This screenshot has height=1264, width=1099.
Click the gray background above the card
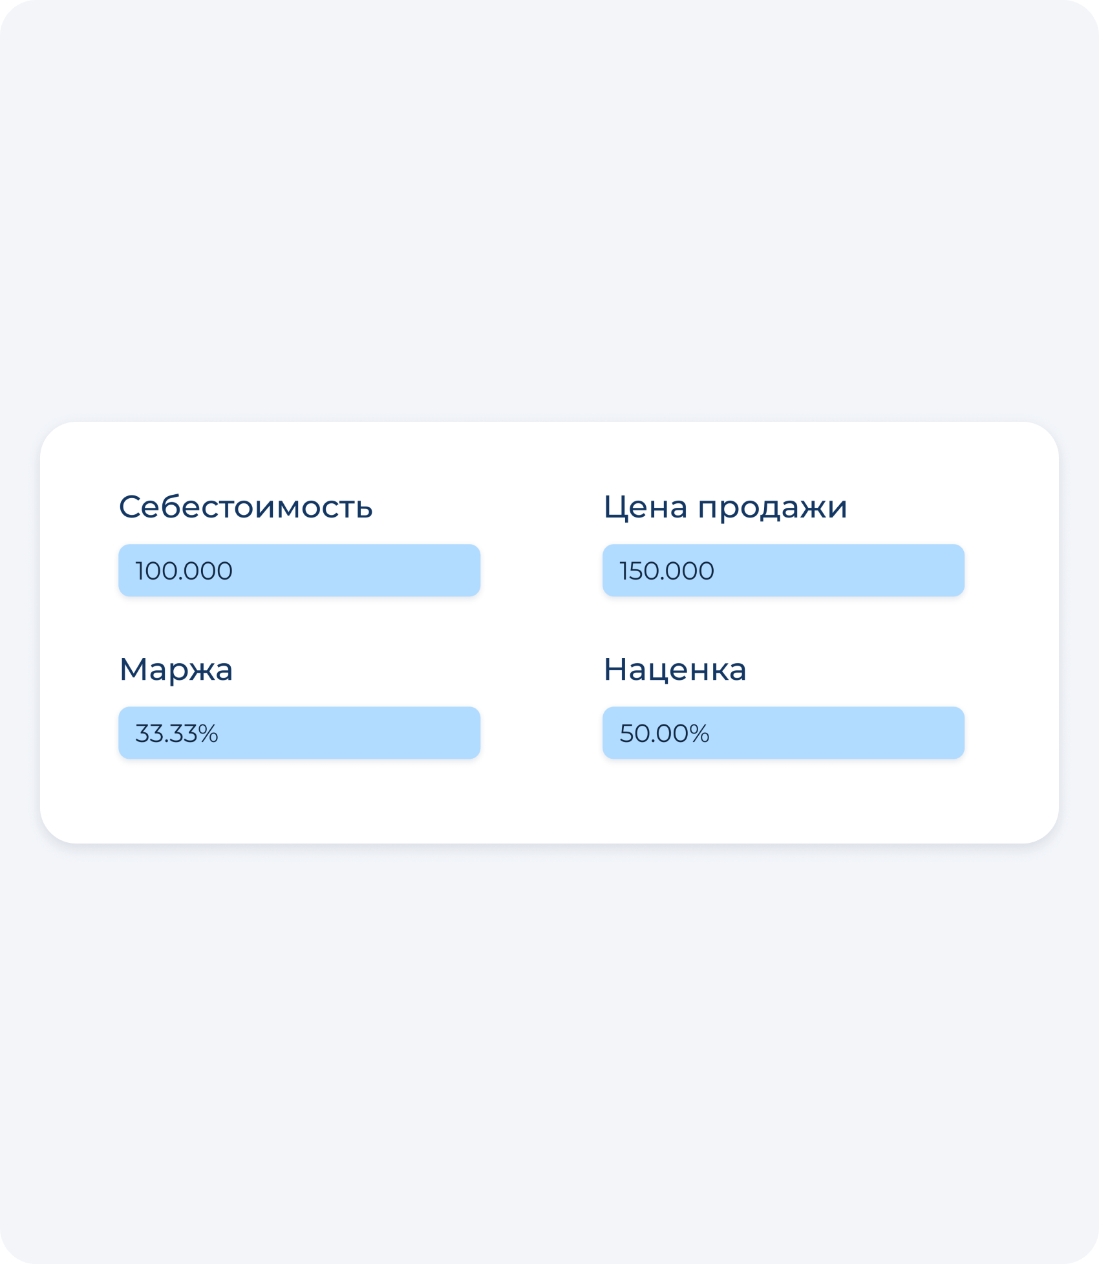click(549, 226)
